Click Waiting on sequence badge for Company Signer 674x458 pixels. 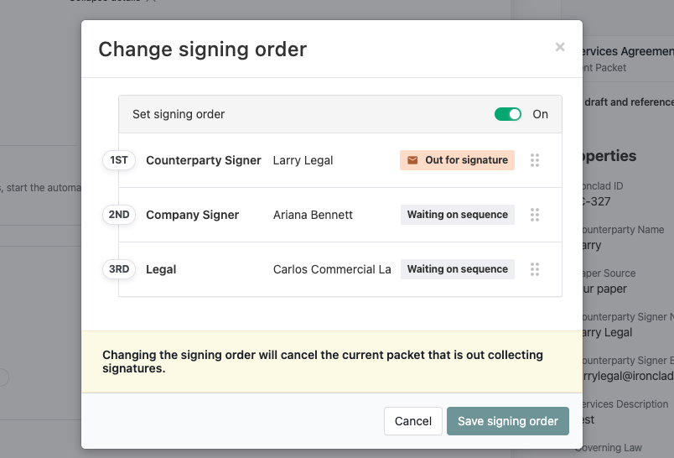pos(458,215)
